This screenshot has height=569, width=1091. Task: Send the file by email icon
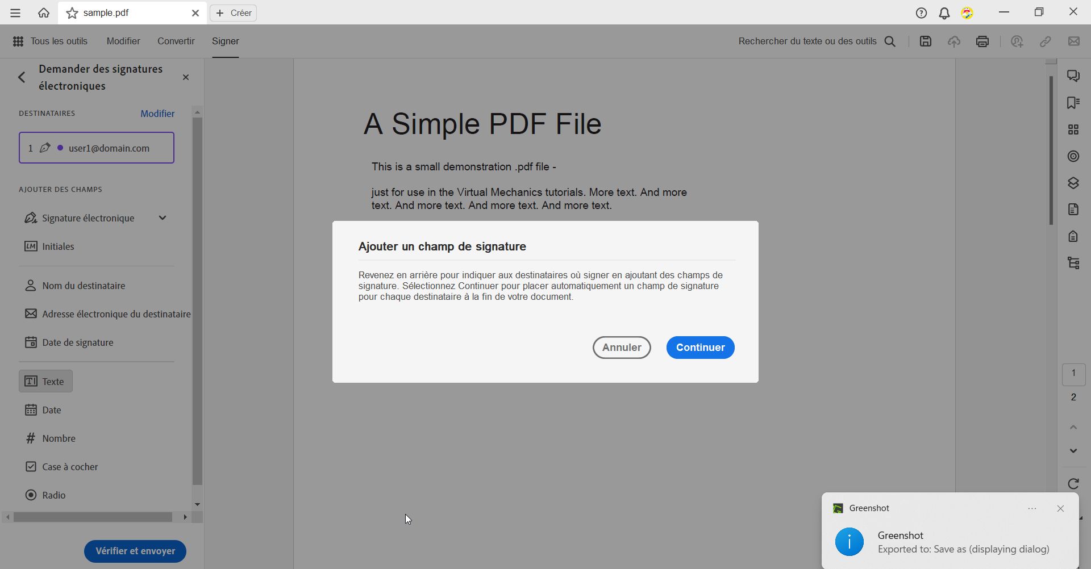[1074, 41]
